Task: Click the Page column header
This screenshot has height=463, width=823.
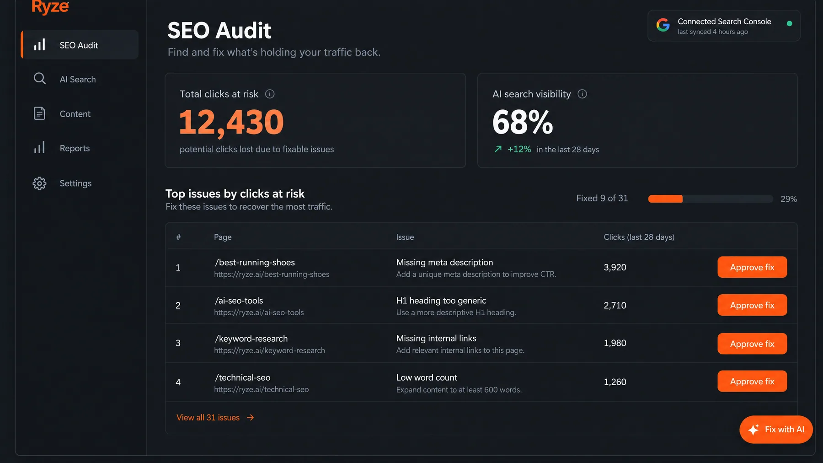Action: click(x=223, y=237)
